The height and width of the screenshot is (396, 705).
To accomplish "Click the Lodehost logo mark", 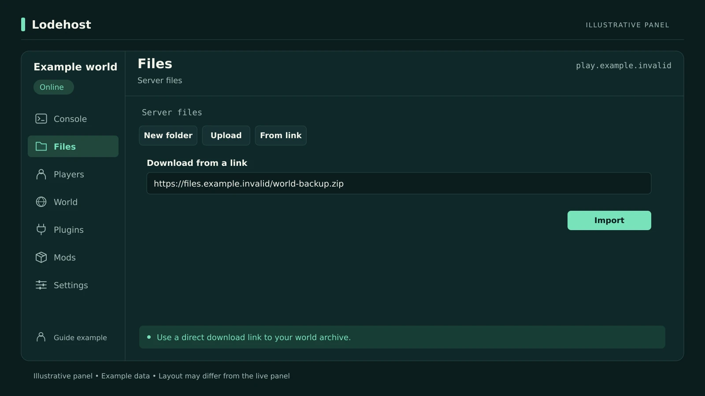I will point(23,25).
